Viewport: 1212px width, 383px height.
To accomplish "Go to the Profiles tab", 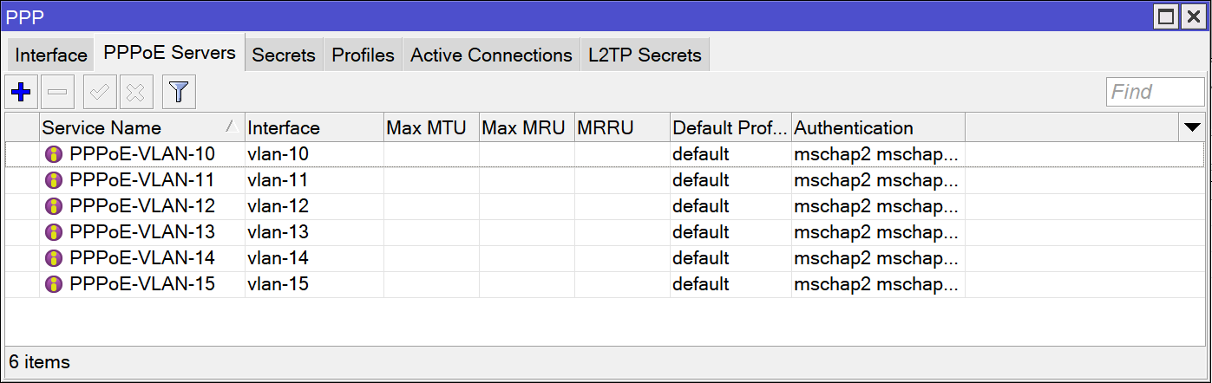I will [363, 55].
